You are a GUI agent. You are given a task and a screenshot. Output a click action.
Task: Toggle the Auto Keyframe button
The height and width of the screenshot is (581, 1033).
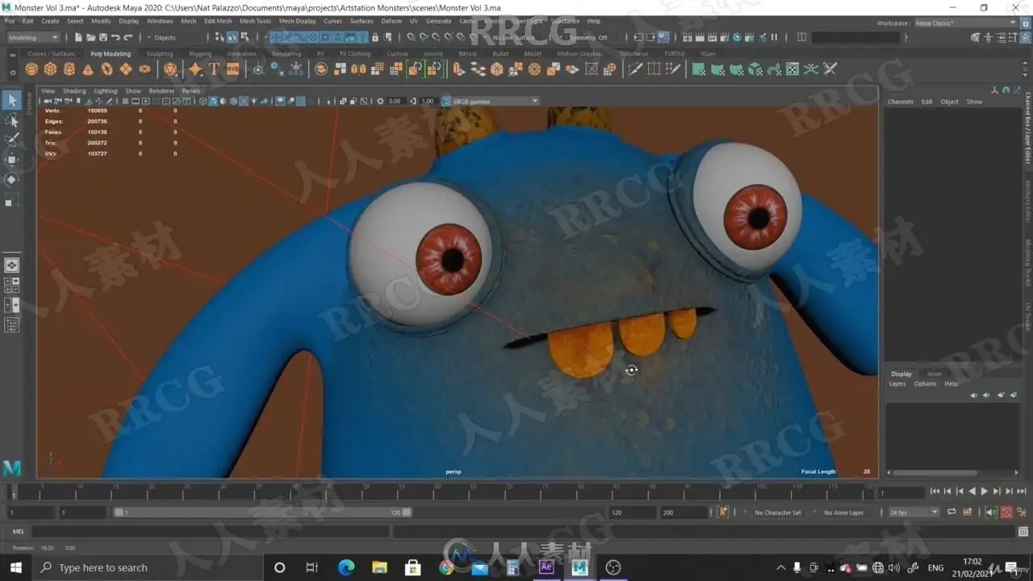1006,512
